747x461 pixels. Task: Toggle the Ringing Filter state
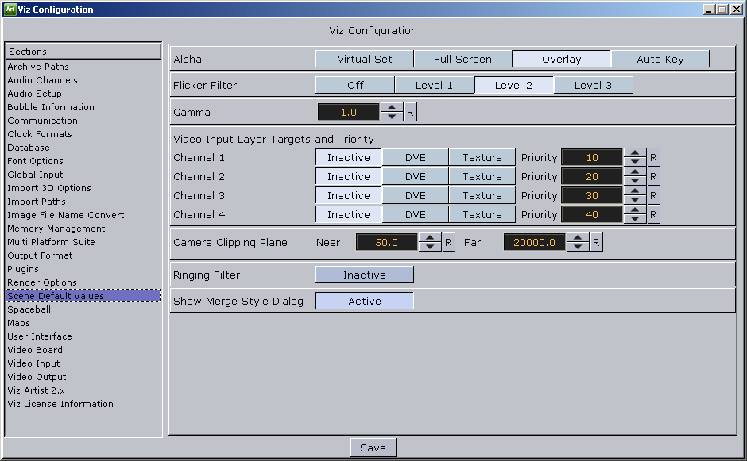364,274
